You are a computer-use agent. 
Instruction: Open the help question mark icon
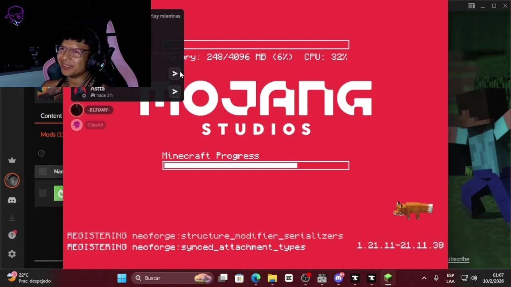coord(12,235)
